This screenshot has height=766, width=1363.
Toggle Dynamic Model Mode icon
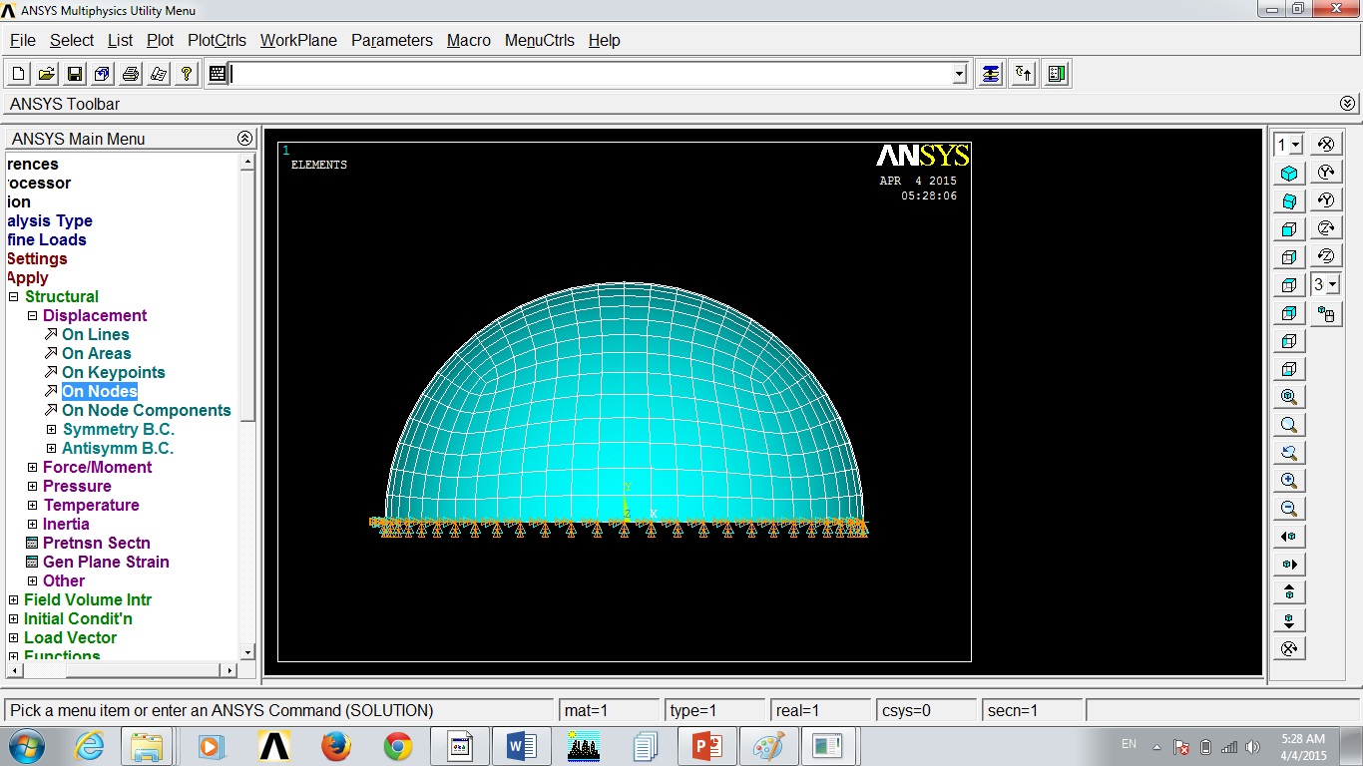coord(1326,314)
